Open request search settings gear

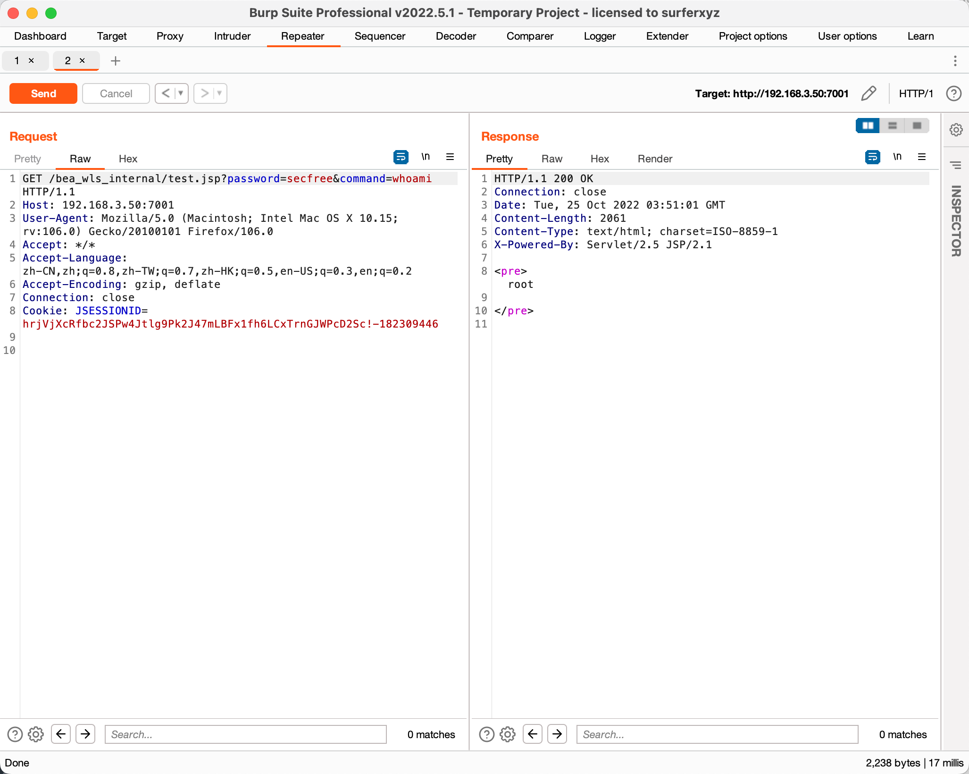[x=36, y=734]
